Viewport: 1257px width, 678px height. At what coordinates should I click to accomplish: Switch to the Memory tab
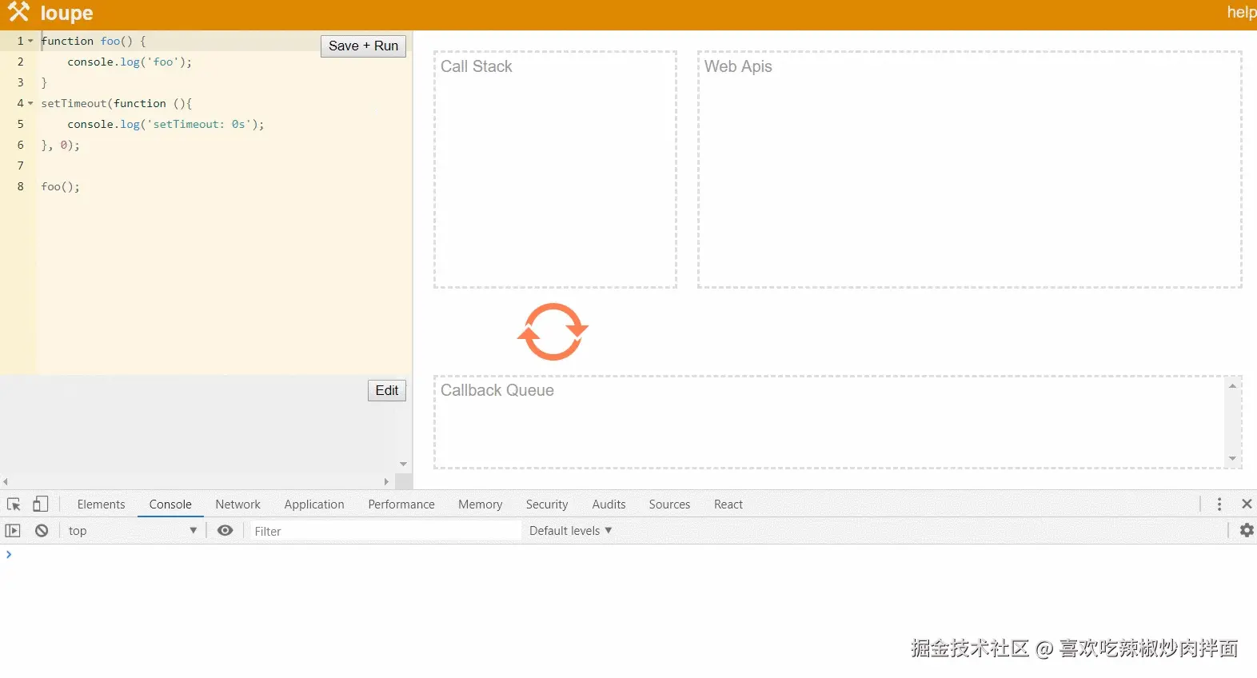point(480,505)
